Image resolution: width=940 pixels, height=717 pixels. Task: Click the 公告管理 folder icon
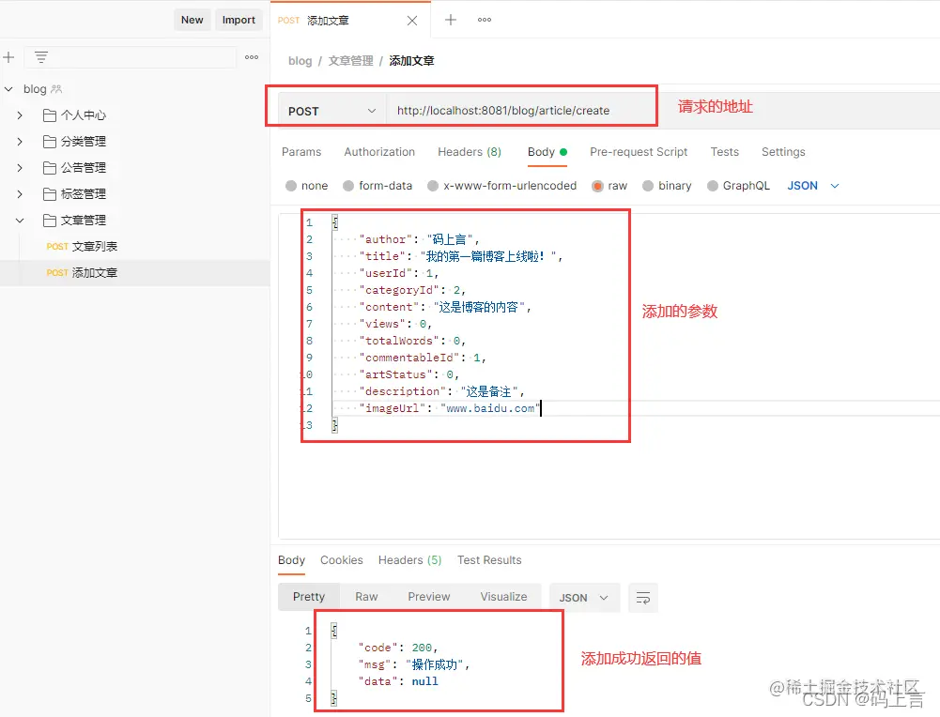[x=50, y=168]
